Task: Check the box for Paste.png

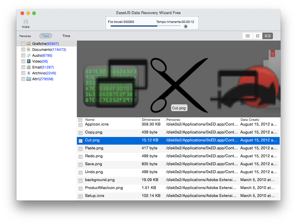Action: [80, 149]
